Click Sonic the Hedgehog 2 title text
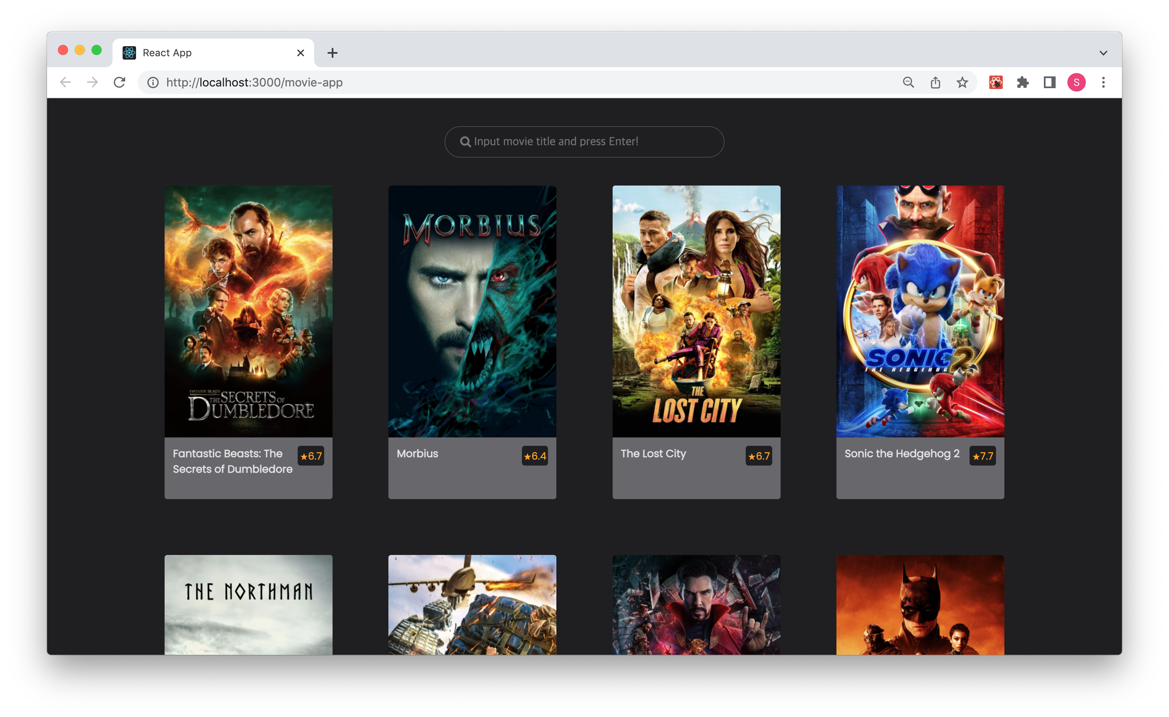The image size is (1169, 717). [x=902, y=454]
